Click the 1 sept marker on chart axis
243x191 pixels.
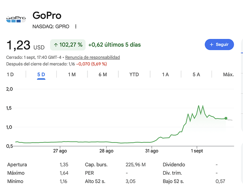(x=197, y=151)
